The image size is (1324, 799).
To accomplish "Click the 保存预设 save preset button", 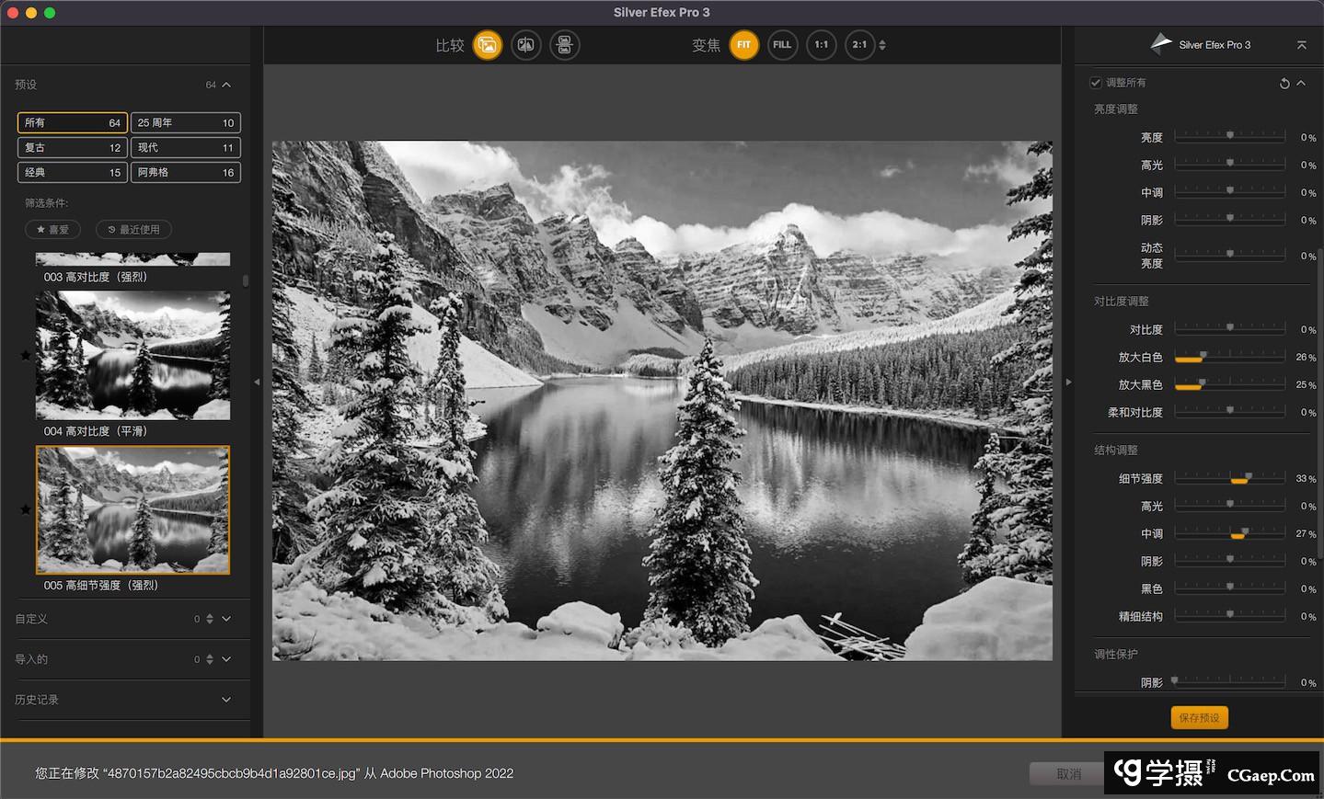I will (x=1199, y=718).
